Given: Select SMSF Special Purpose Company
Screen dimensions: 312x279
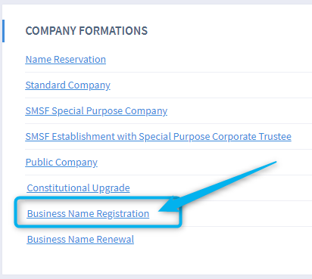Looking at the screenshot, I should (x=96, y=111).
